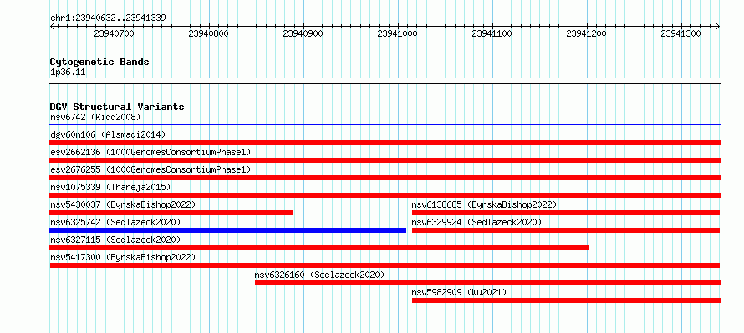Viewport: 744px width, 333px height.
Task: Open esv2676255 (1000GenomesConsortiumPhase1) label
Action: (x=150, y=169)
